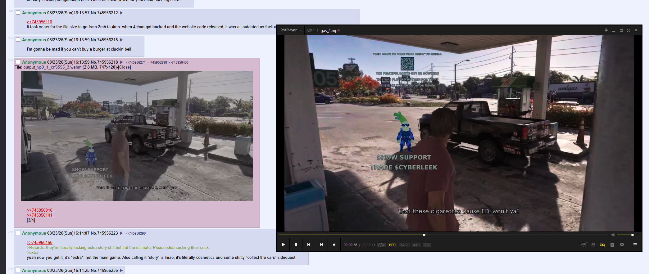Open PotPlayer settings gear

tap(622, 245)
